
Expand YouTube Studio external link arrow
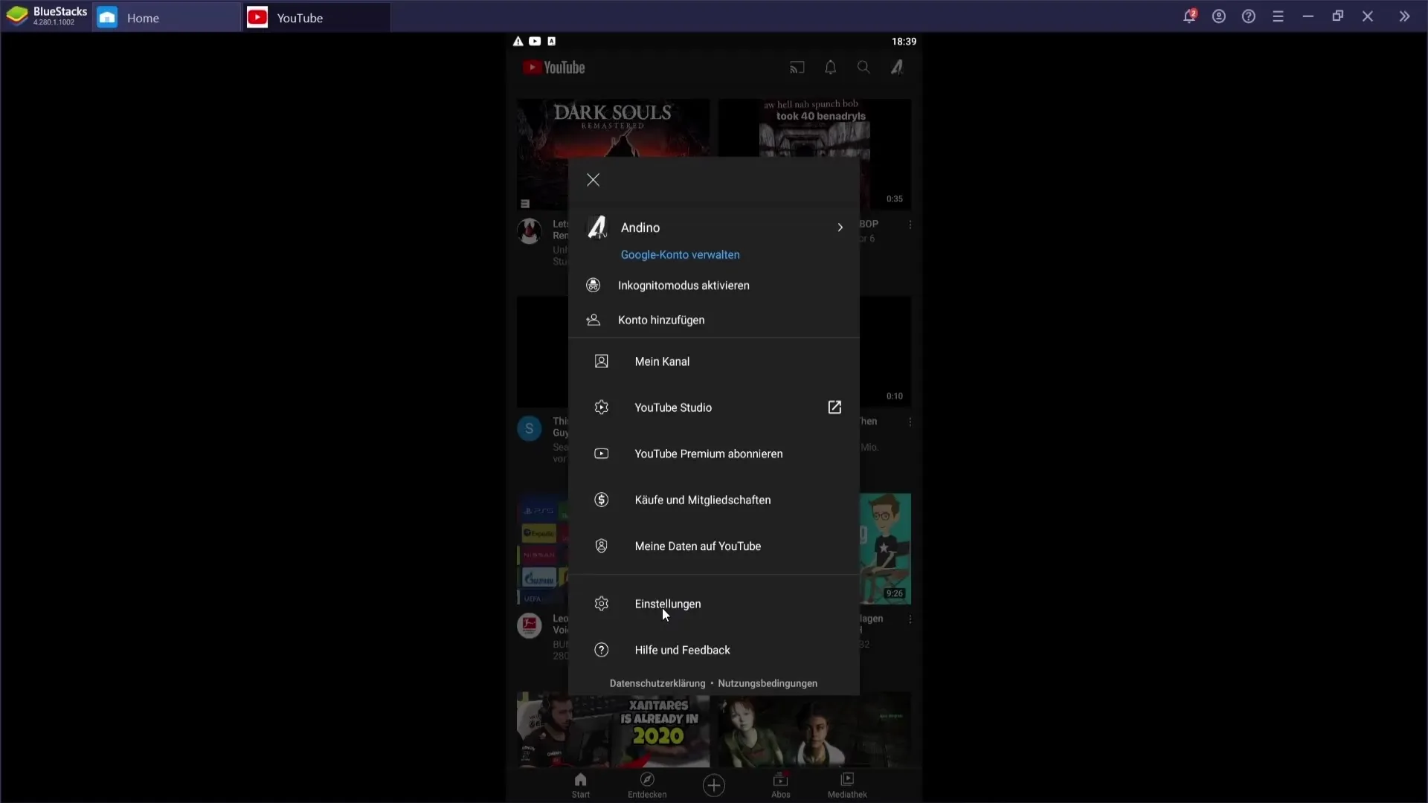(x=836, y=407)
